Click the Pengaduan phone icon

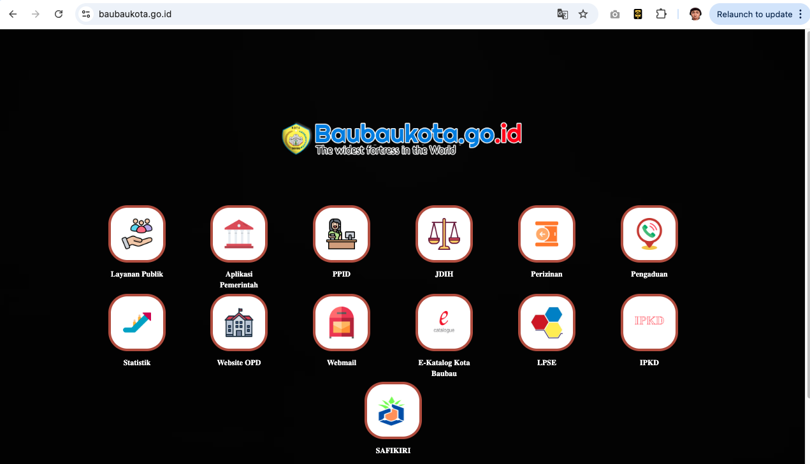coord(649,234)
